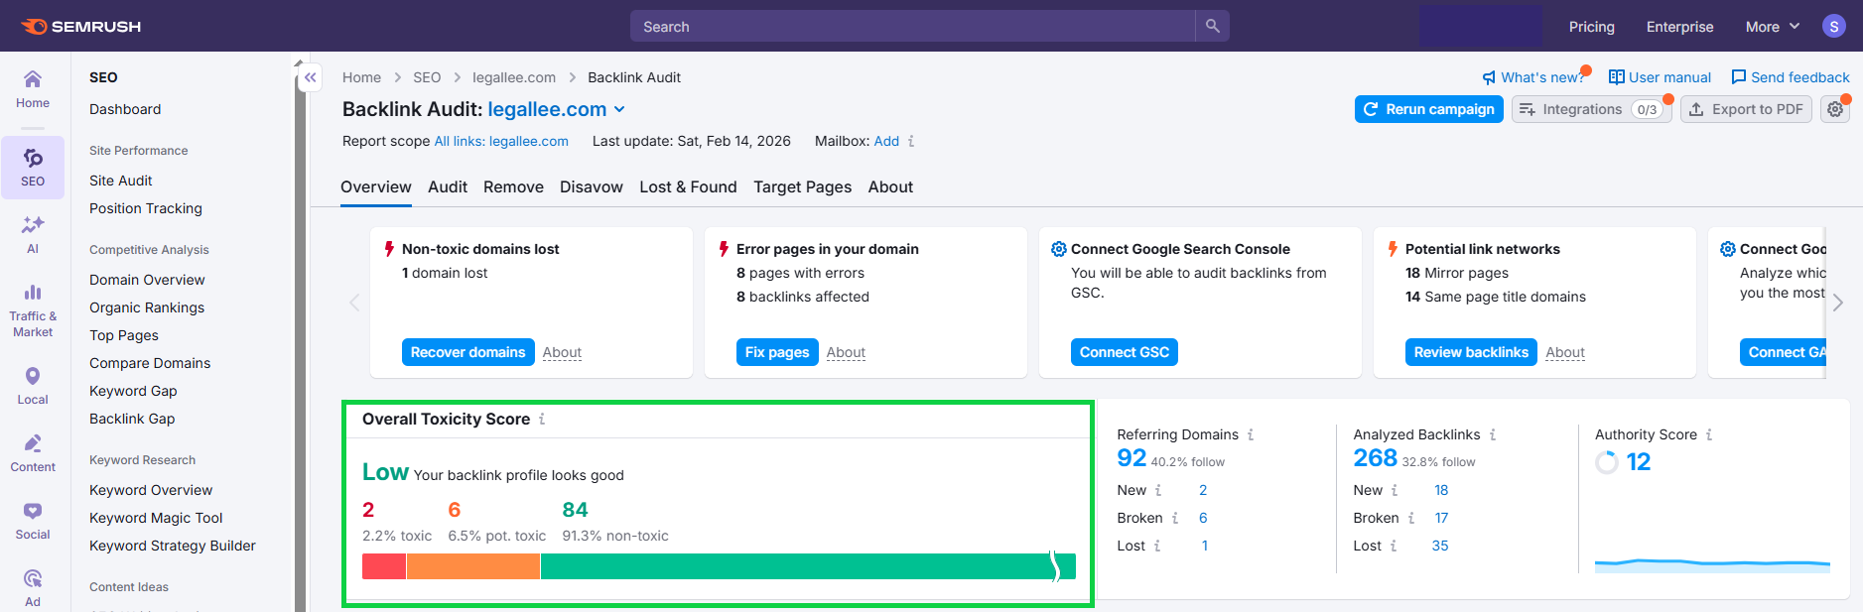Open the Backlink Audit settings gear
Screen dimensions: 1863x612
click(1835, 109)
